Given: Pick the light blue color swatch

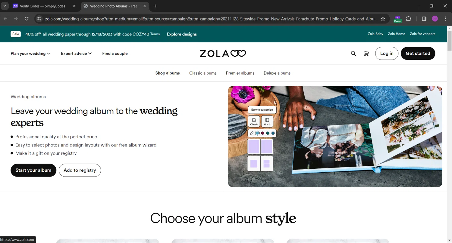Looking at the screenshot, I should click(257, 133).
